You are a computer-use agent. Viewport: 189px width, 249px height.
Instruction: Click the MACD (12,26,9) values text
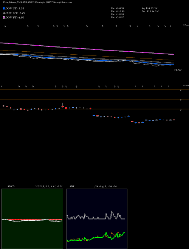(48, 186)
